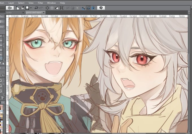The width and height of the screenshot is (192, 134).
Task: Expand the arrow next to Save icon
Action: click(31, 8)
